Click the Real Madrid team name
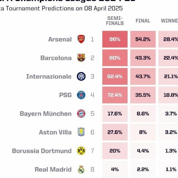 pos(53,169)
